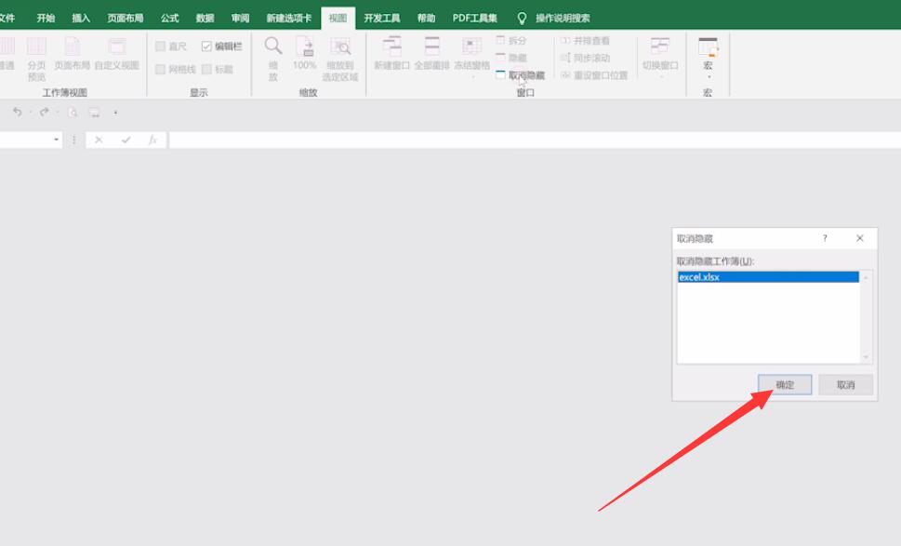Click 缩放到选定区域 zoom to selection
This screenshot has height=546, width=901.
(340, 59)
